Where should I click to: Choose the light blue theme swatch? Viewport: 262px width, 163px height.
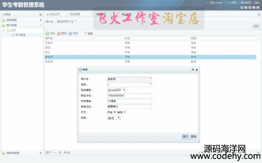click(258, 8)
